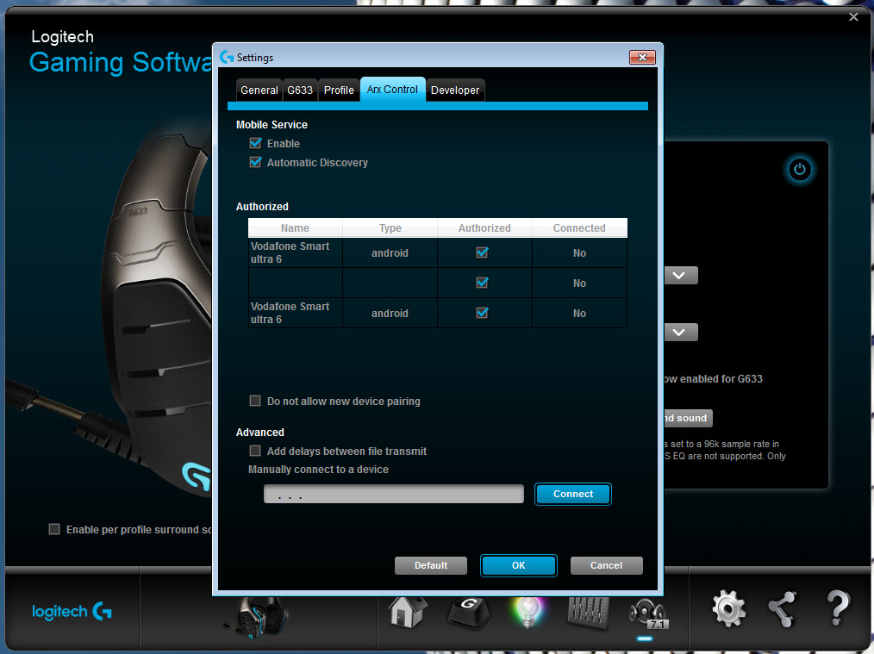Switch to the Profile tab
Screen dimensions: 874x654
pos(339,90)
